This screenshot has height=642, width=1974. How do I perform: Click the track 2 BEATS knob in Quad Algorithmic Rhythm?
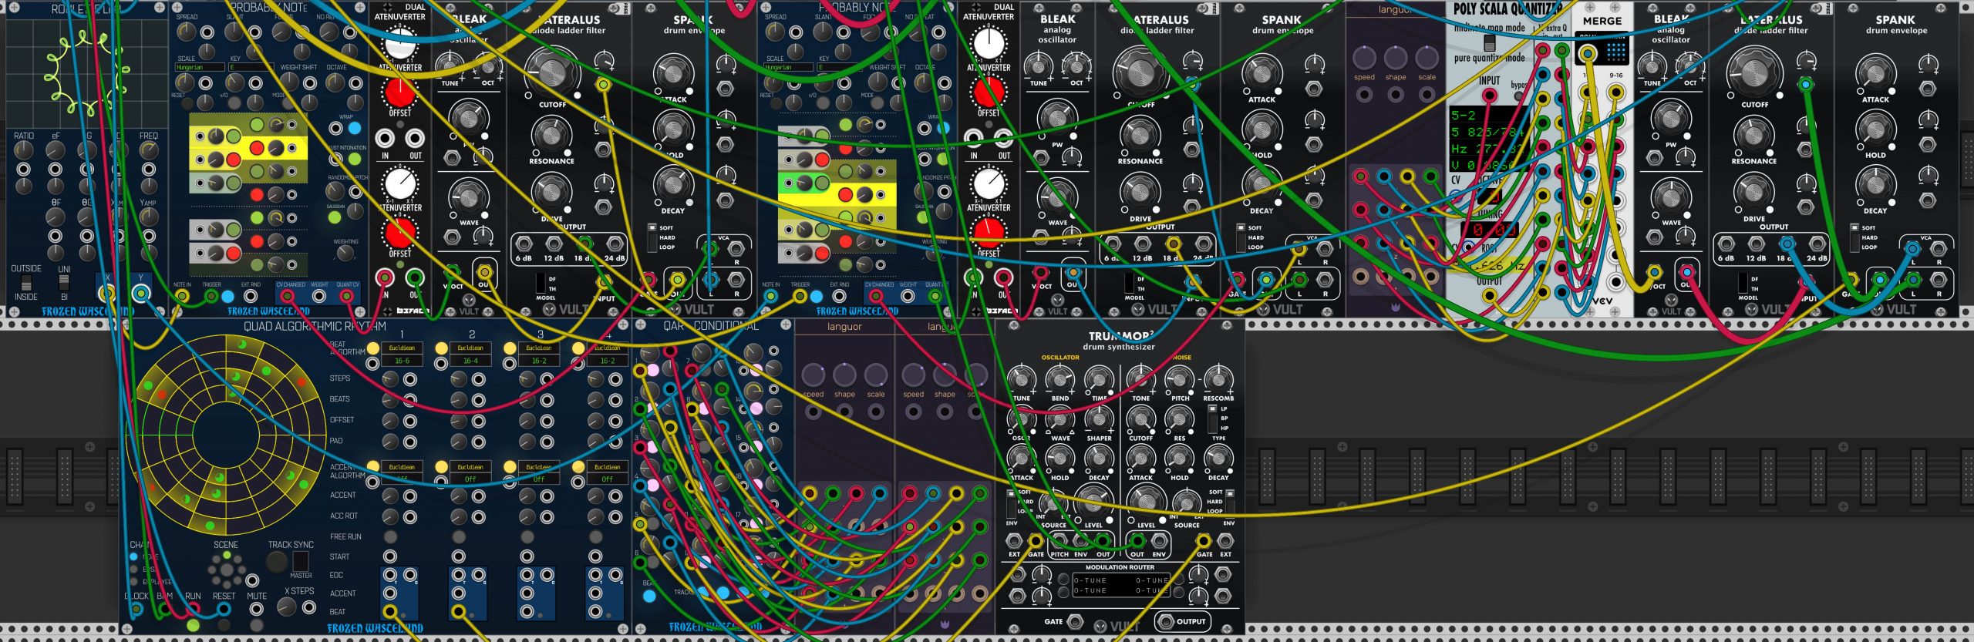(x=459, y=399)
